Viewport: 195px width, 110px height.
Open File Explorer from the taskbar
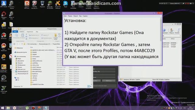8,108
